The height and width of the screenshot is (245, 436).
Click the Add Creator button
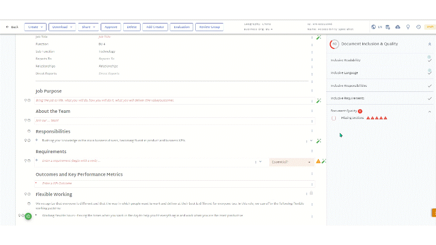coord(155,27)
